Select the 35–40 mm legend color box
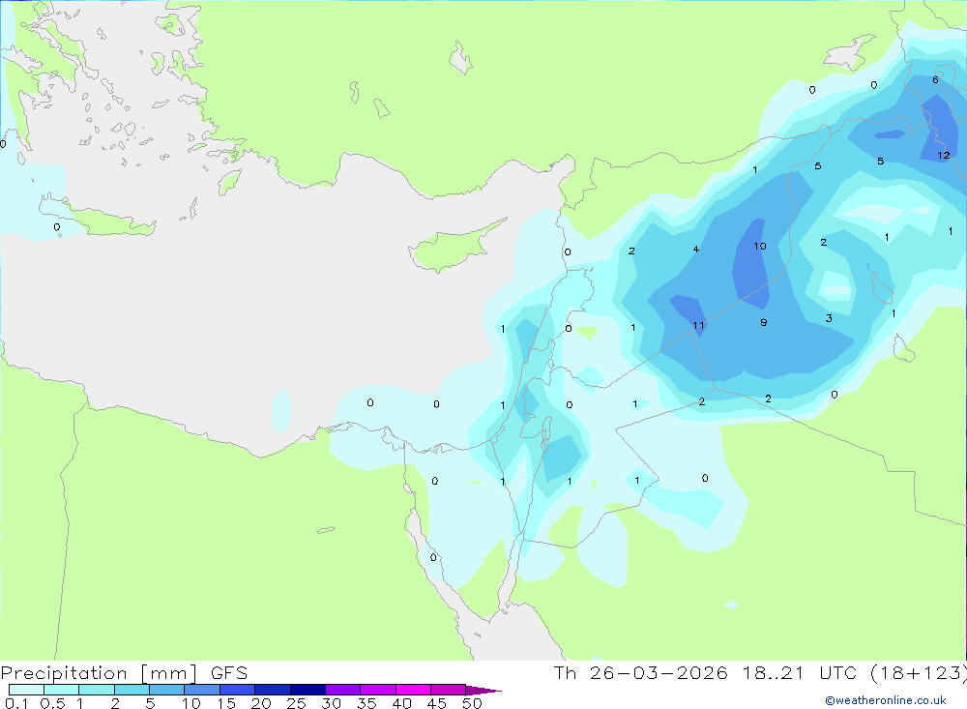The image size is (967, 709). point(378,690)
